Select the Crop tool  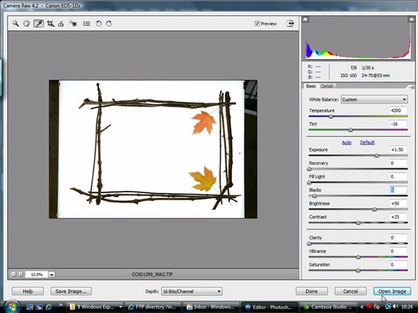50,23
